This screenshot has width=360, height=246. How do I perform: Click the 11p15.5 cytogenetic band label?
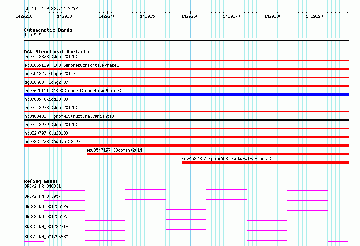33,35
